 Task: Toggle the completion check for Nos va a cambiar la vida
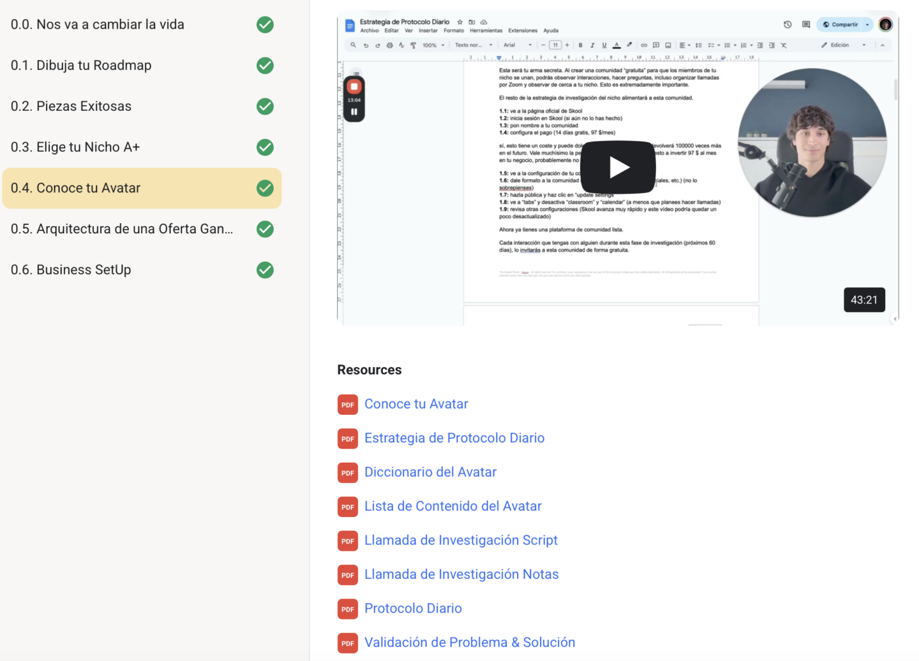(x=265, y=25)
